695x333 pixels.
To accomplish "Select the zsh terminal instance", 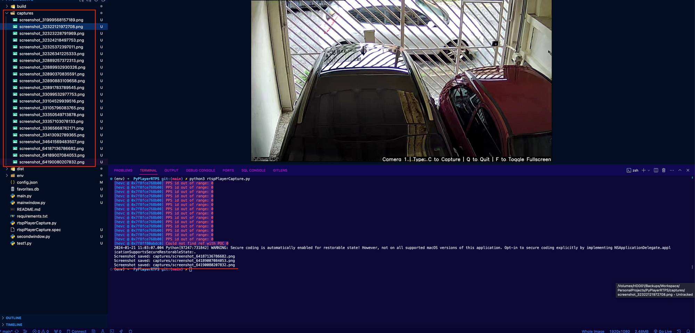I will 632,170.
